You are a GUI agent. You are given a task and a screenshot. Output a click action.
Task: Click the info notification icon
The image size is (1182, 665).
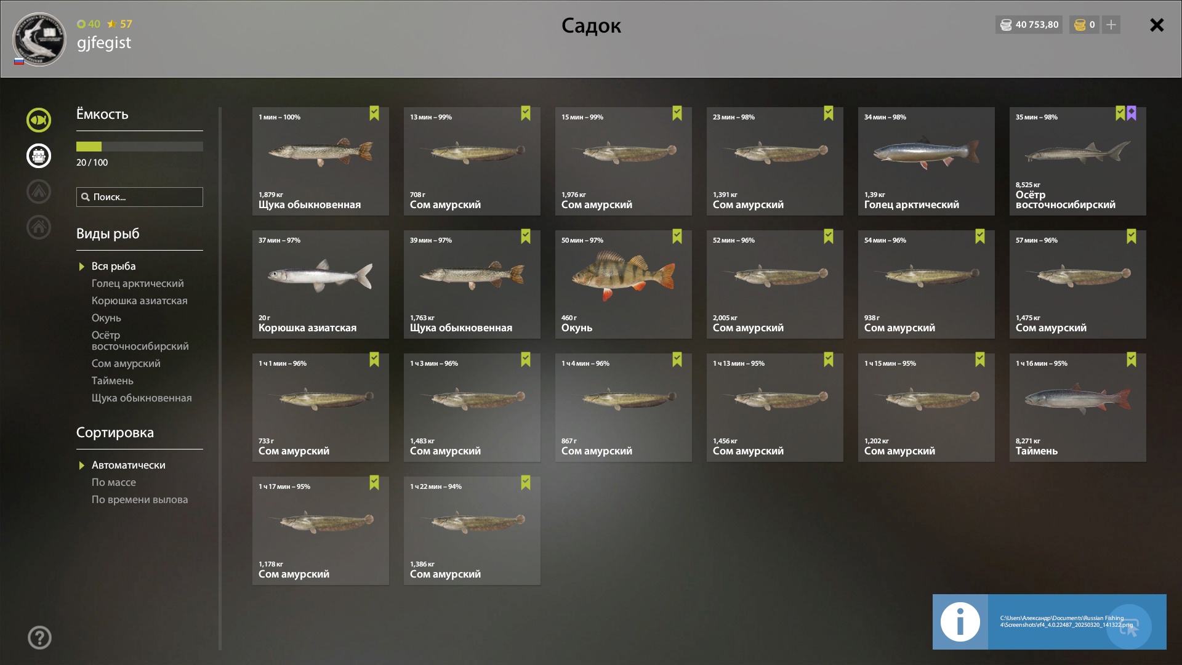[960, 621]
